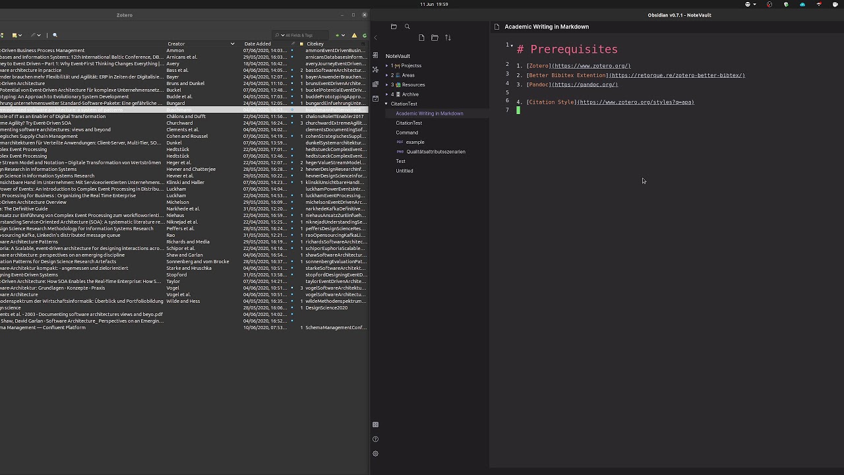The width and height of the screenshot is (844, 475).
Task: Change the file explorer sort order
Action: pos(448,38)
